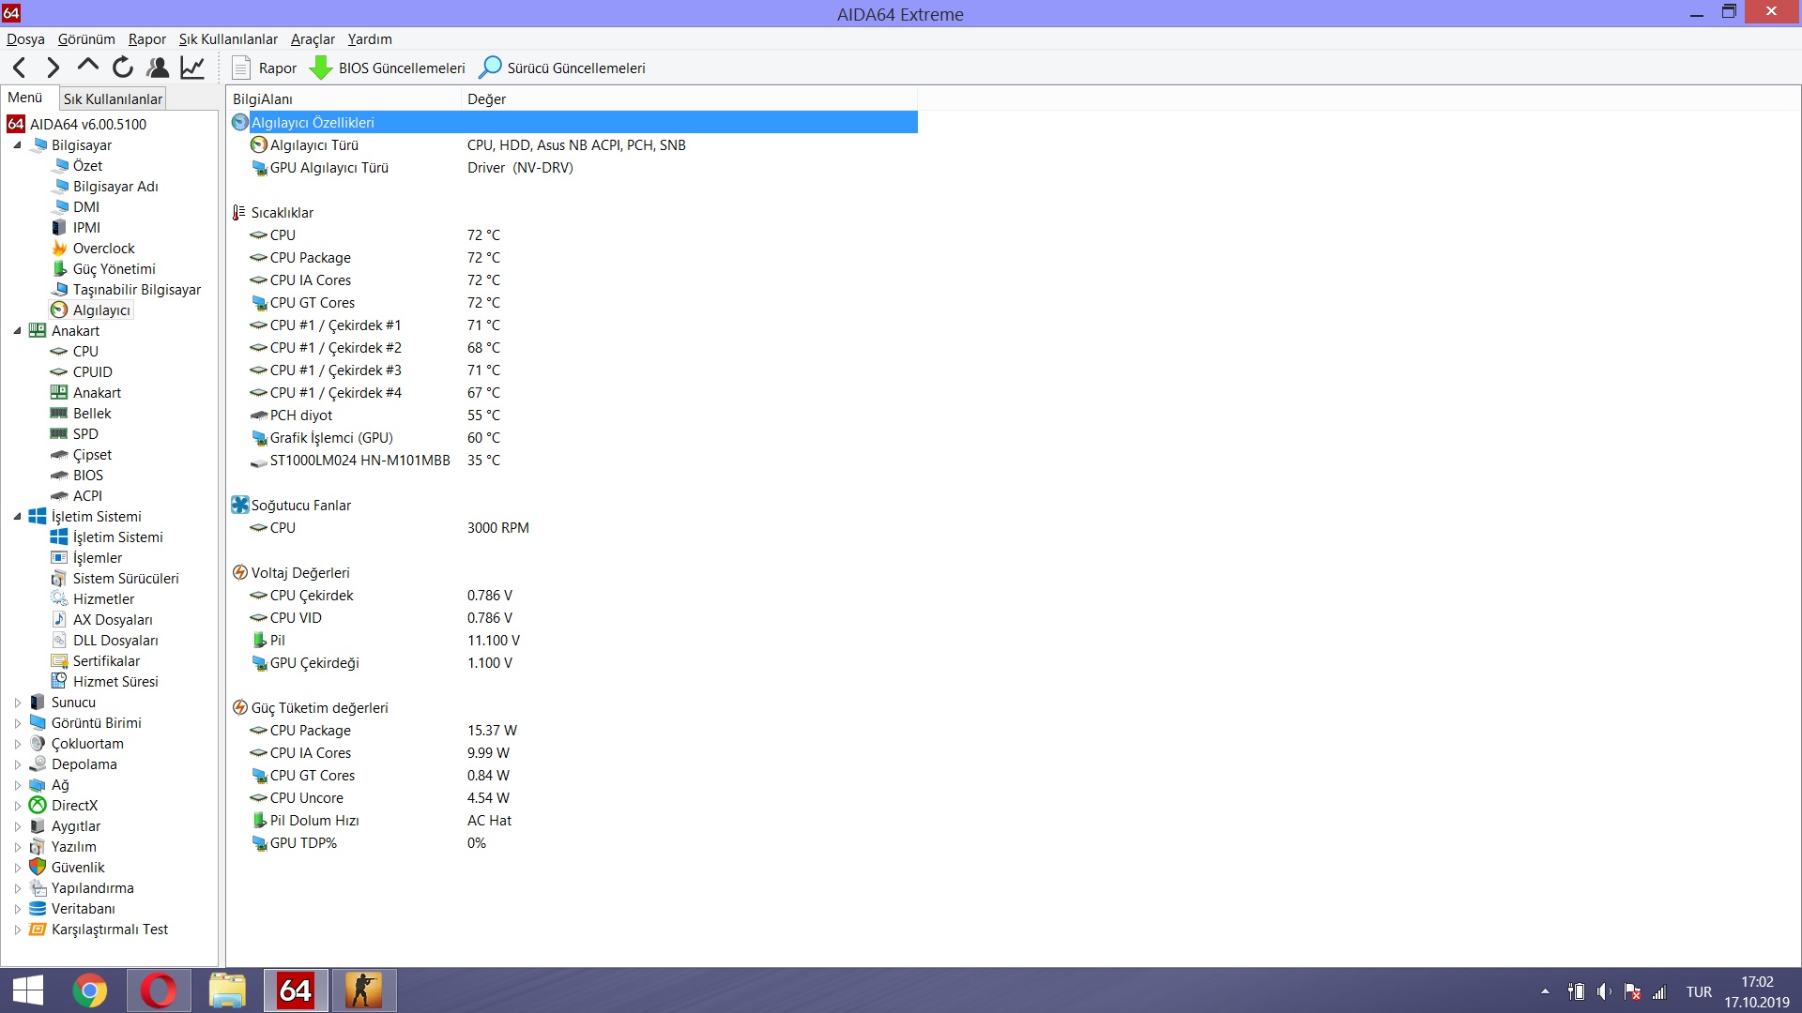Expand the Çokluortam tree node
The height and width of the screenshot is (1013, 1802).
(x=17, y=744)
